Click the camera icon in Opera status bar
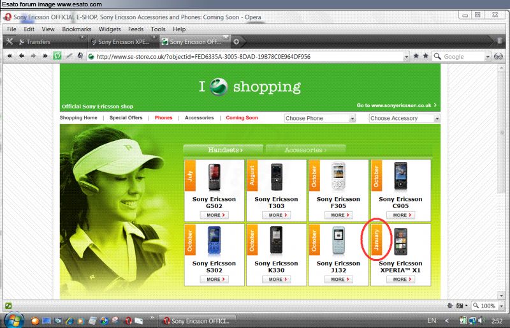This screenshot has width=510, height=328. pyautogui.click(x=459, y=306)
